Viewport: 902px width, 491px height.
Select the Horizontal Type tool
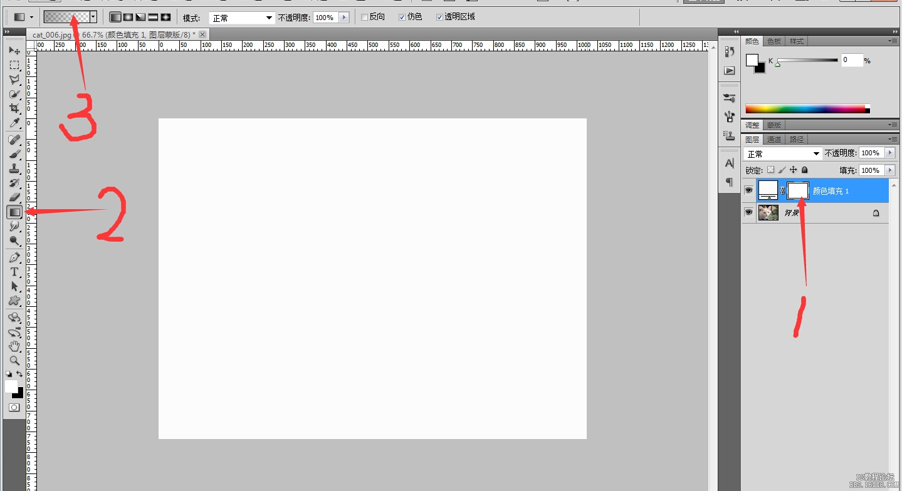(x=14, y=272)
